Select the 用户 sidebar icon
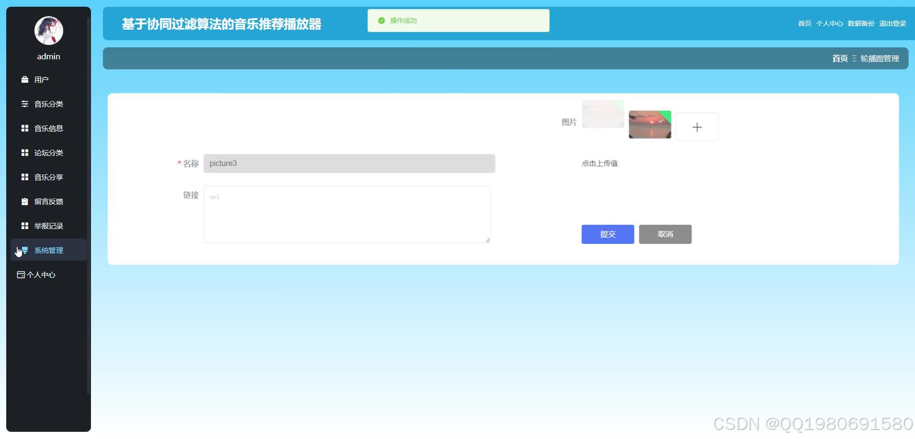The image size is (915, 439). coord(24,79)
